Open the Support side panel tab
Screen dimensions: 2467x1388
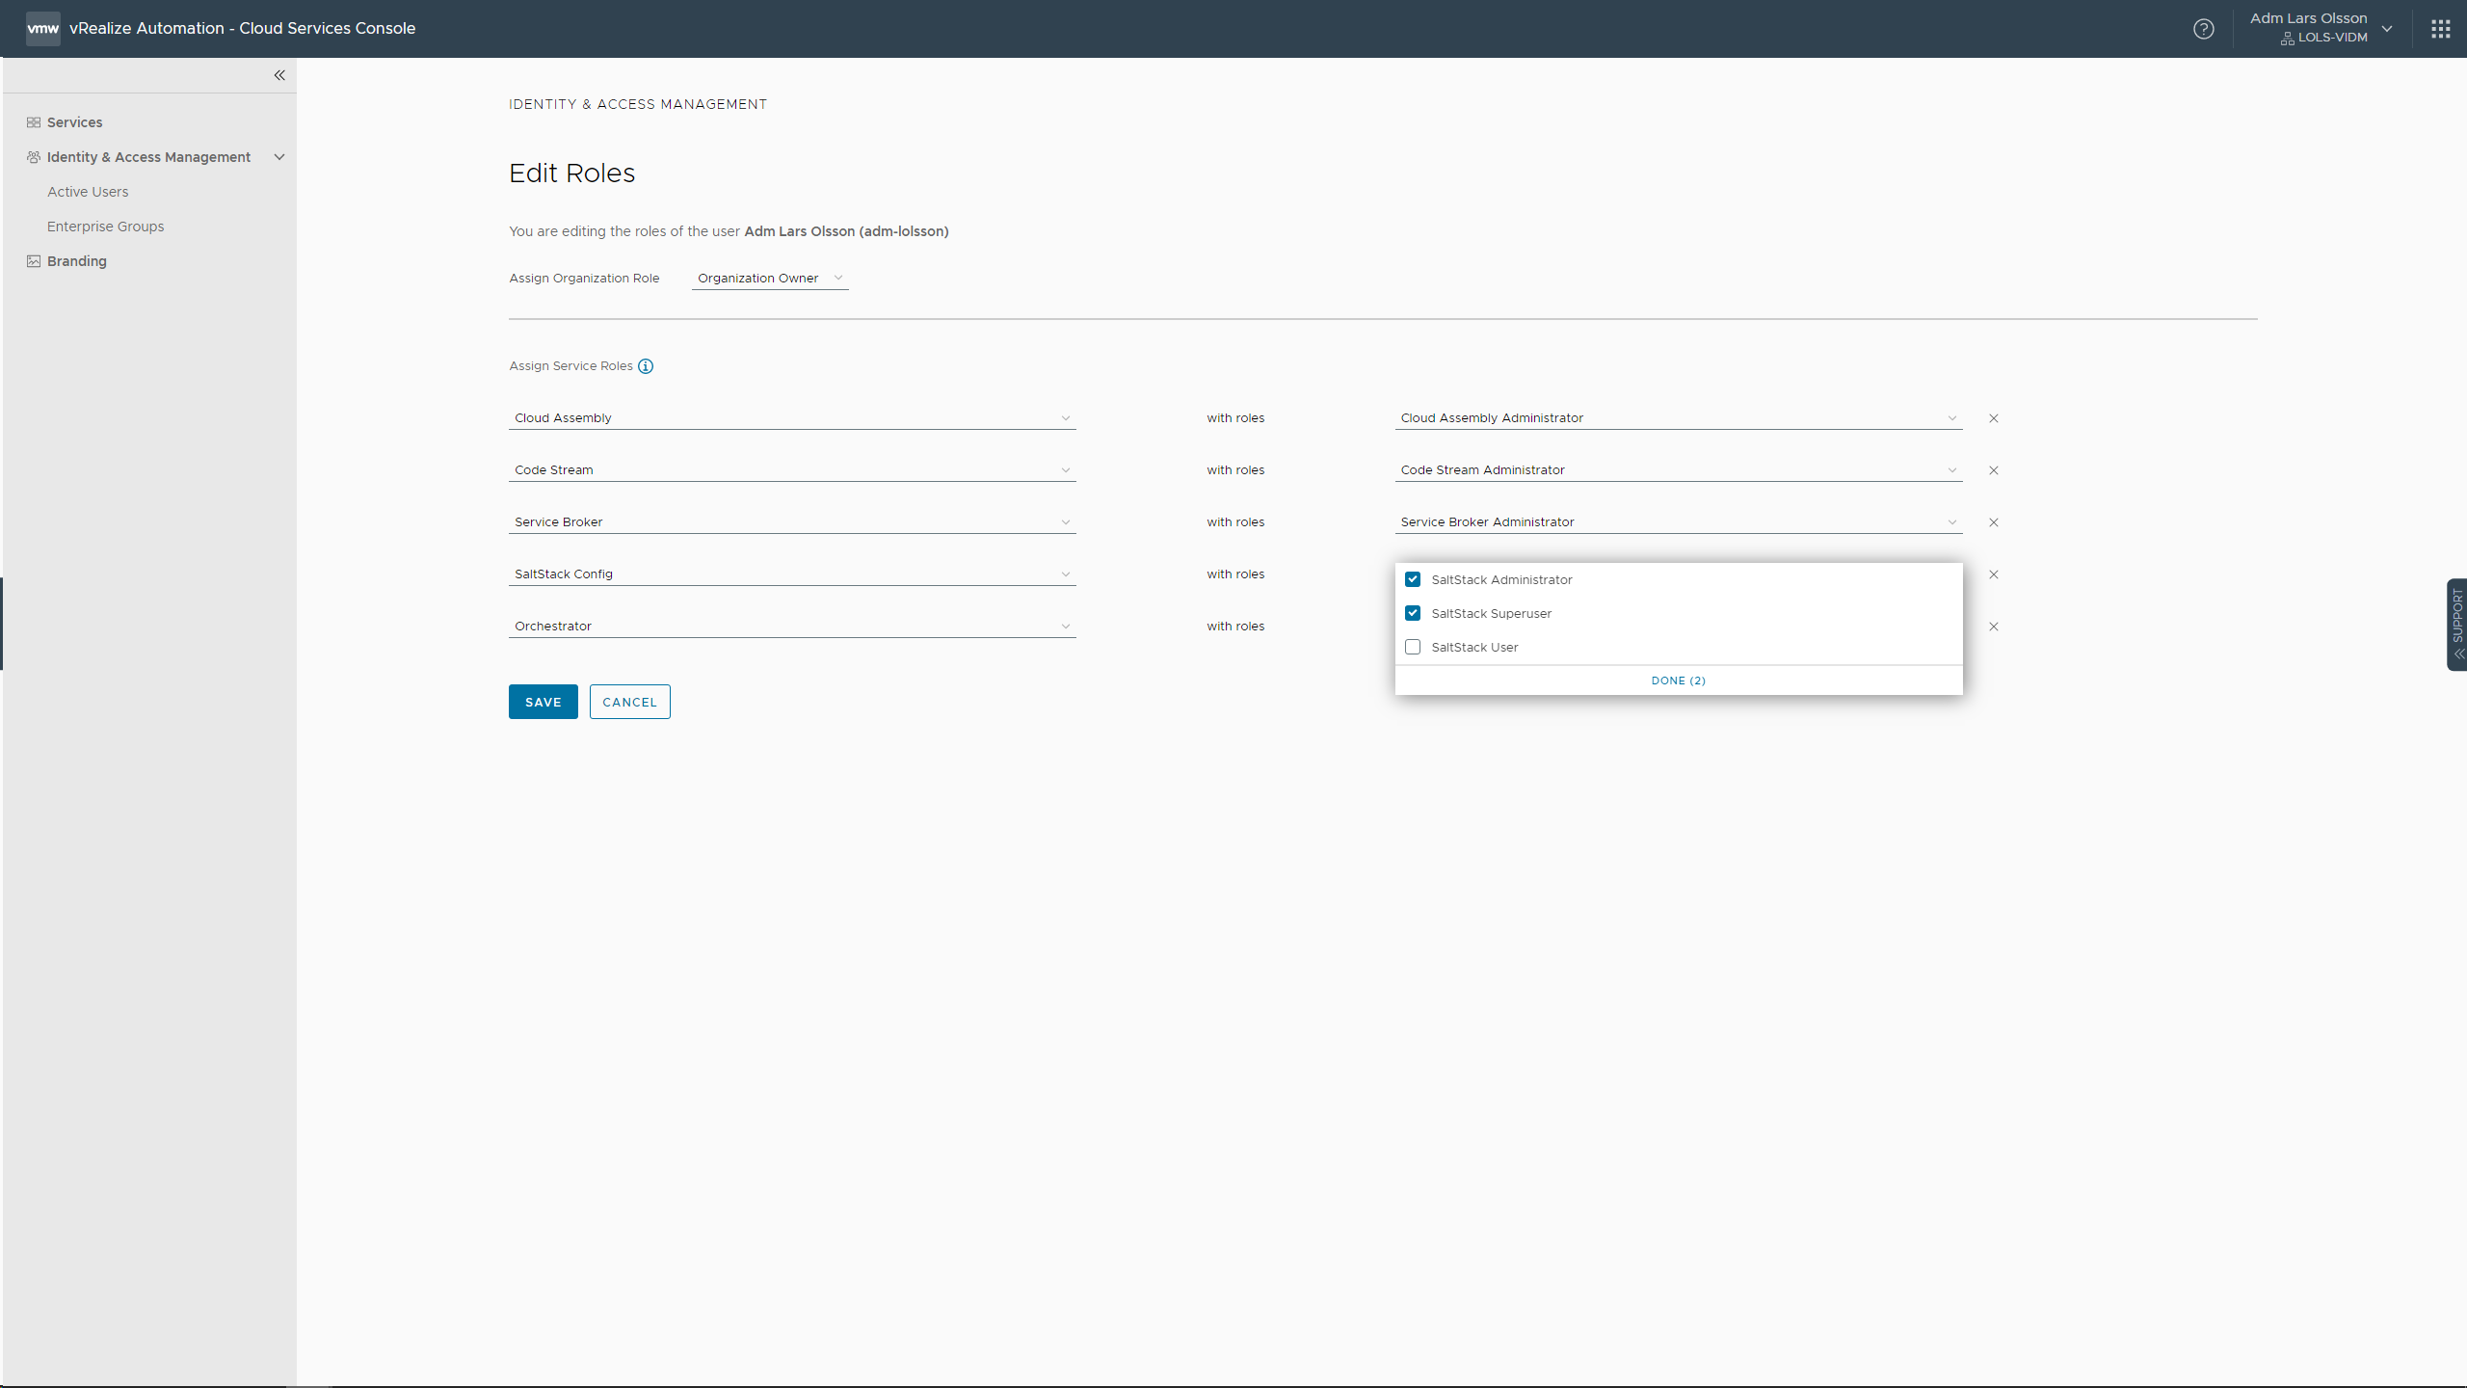coord(2456,625)
